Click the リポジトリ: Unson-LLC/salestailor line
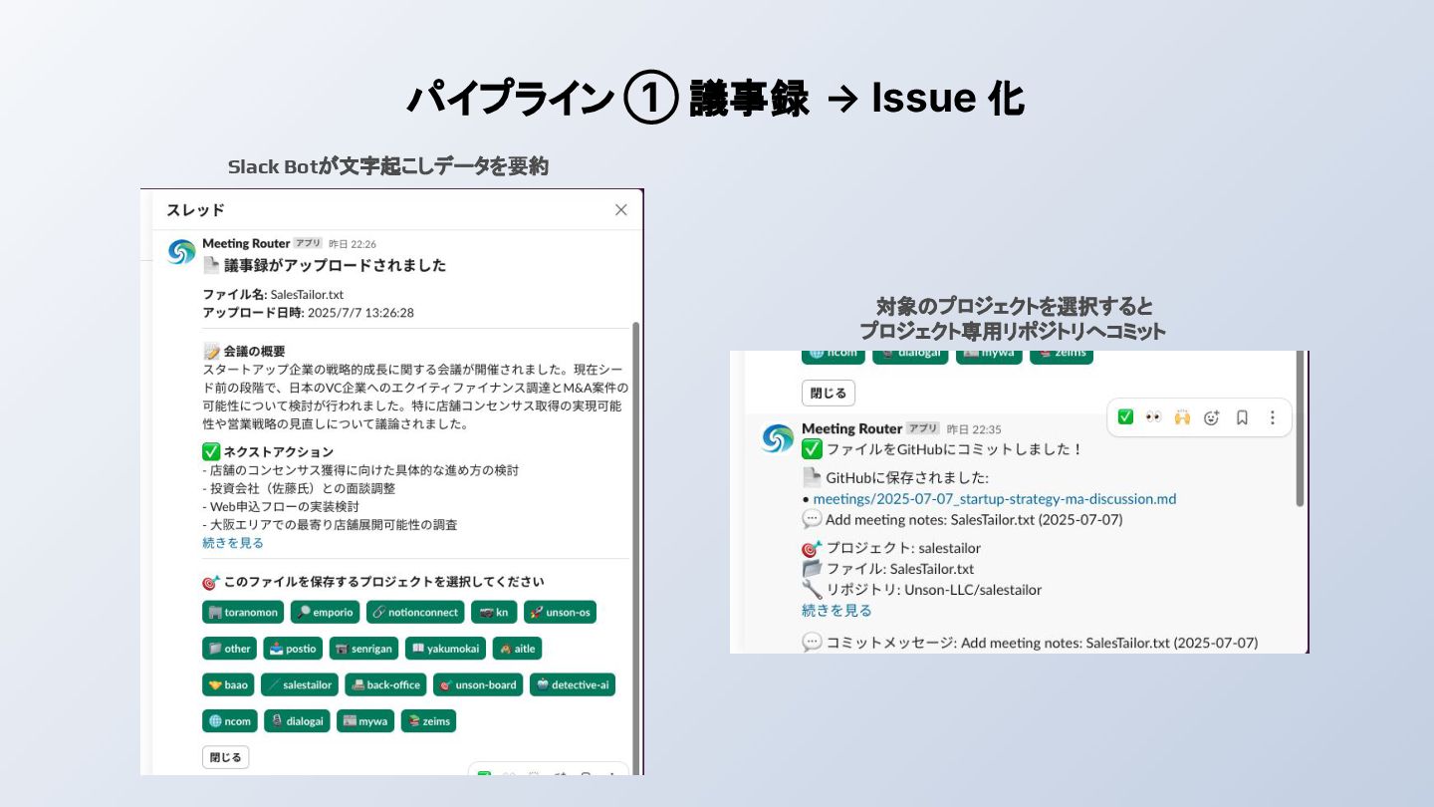The height and width of the screenshot is (807, 1434). click(x=933, y=590)
